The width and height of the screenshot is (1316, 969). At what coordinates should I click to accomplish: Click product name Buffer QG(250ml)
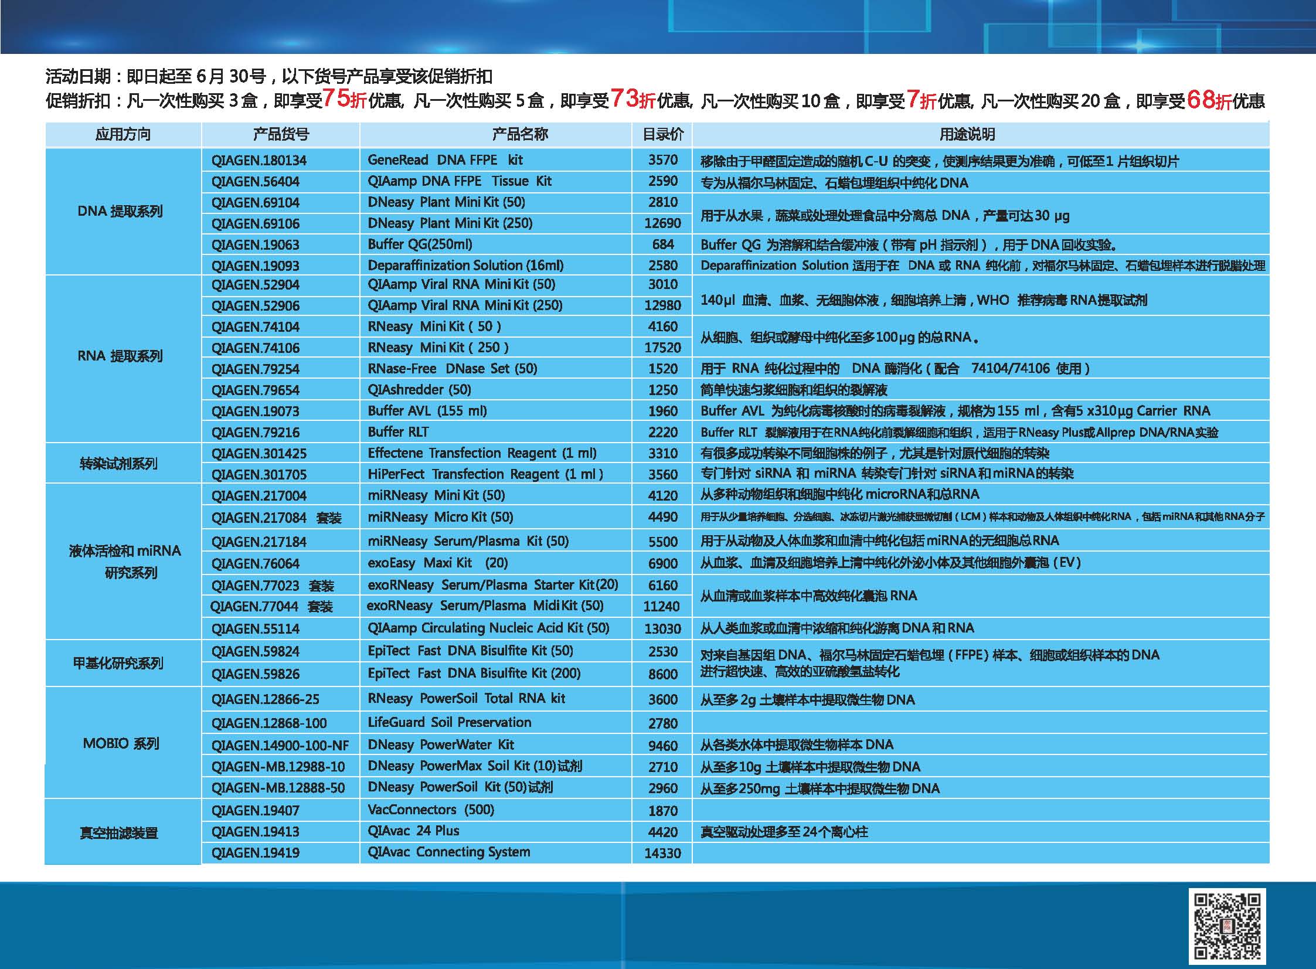click(420, 244)
